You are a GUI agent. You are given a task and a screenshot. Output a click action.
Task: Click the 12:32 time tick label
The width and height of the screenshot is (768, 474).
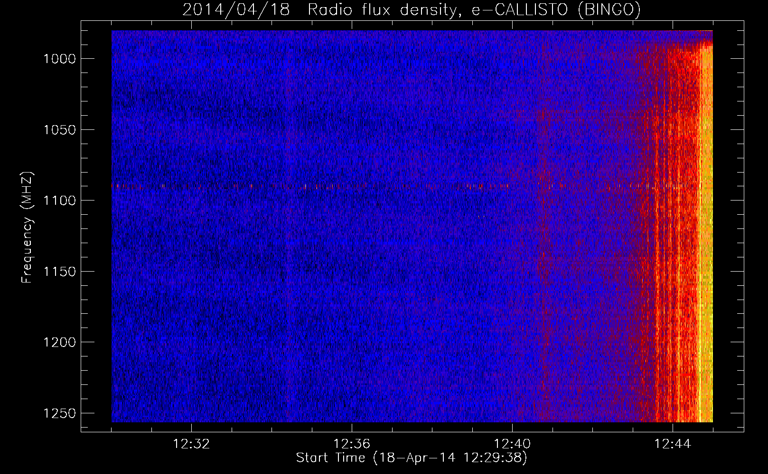tap(192, 444)
